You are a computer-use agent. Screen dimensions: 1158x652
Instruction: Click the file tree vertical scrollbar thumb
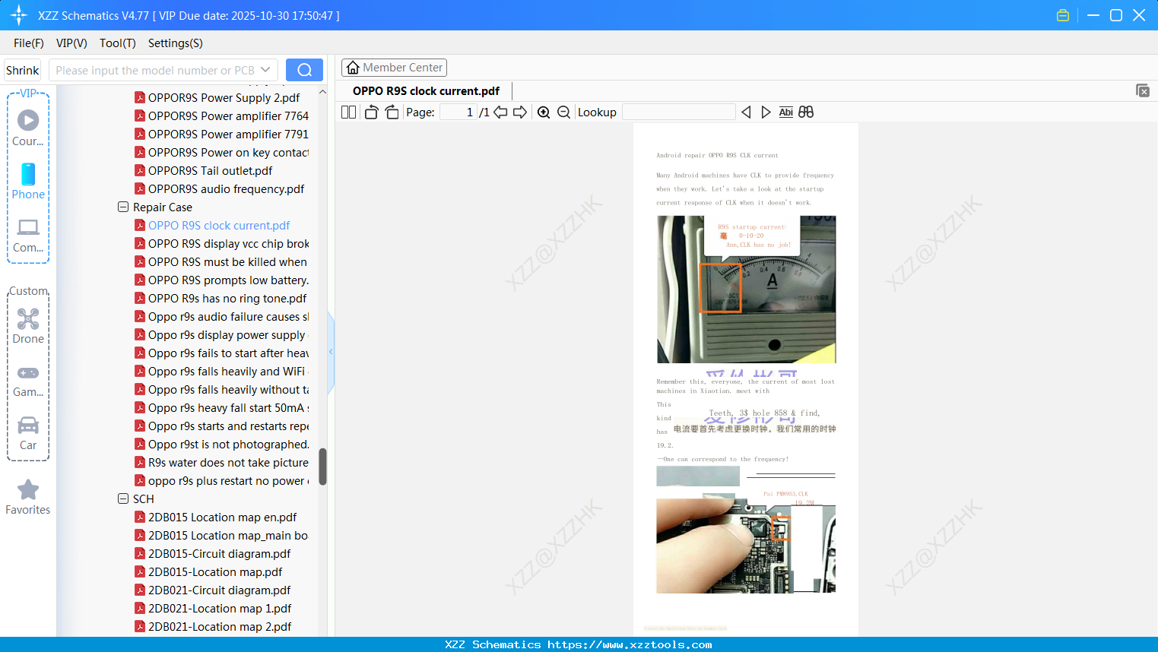point(322,466)
